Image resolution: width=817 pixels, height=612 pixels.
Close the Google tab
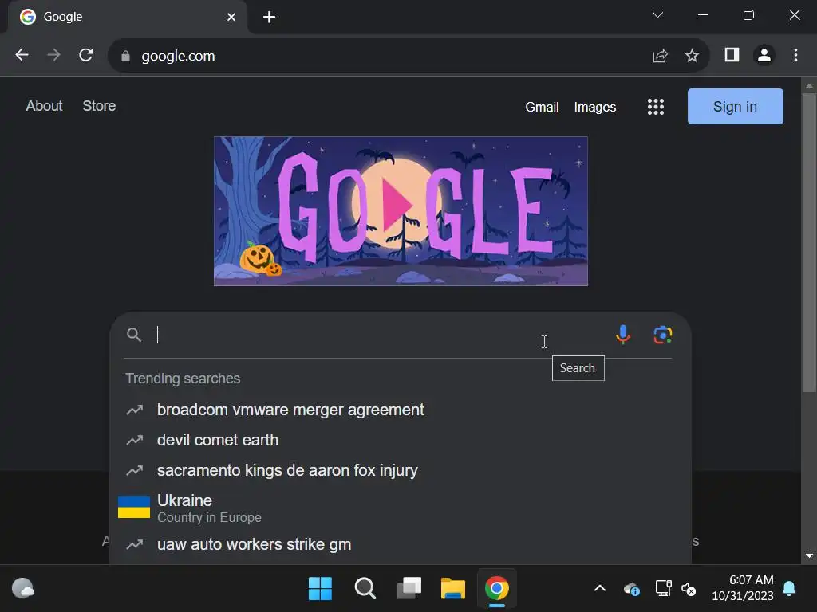tap(231, 18)
